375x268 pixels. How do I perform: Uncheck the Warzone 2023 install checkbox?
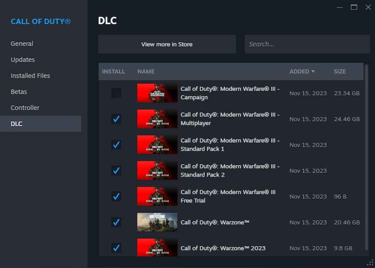pos(116,248)
